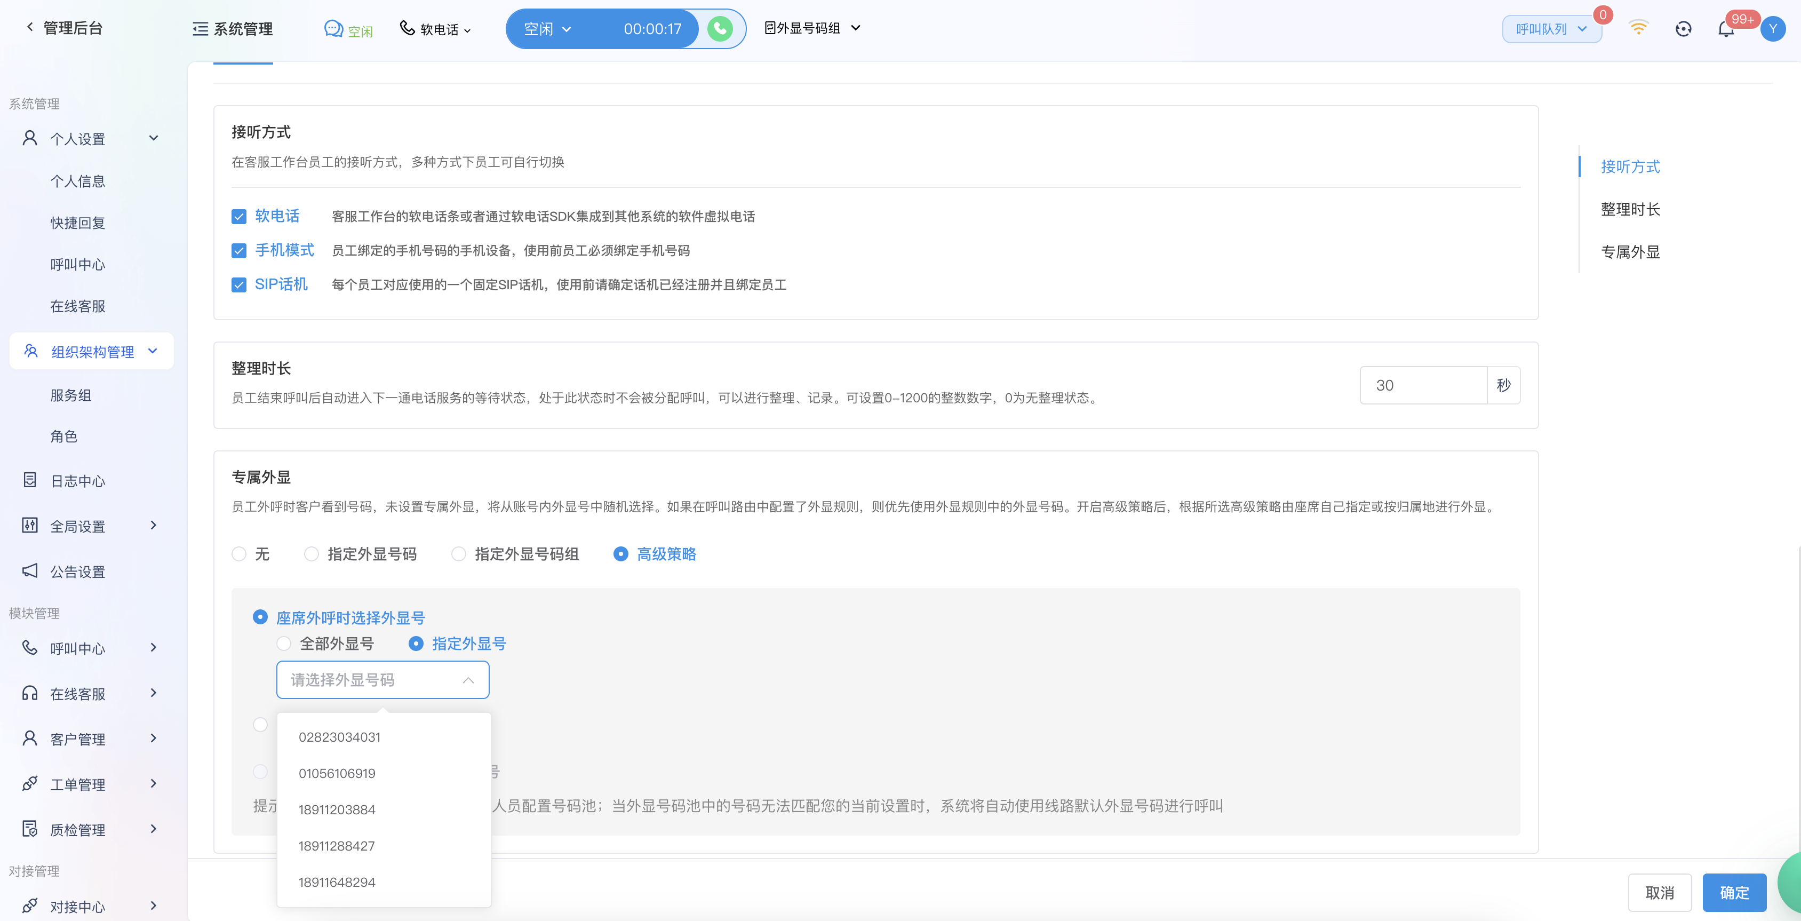Open 服务组 in the sidebar menu
Image resolution: width=1801 pixels, height=921 pixels.
[x=70, y=395]
